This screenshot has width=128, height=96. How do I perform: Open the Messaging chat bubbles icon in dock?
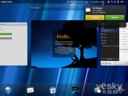point(97,90)
